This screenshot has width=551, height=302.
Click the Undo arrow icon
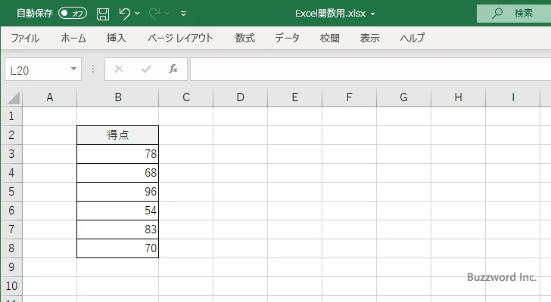tap(124, 14)
